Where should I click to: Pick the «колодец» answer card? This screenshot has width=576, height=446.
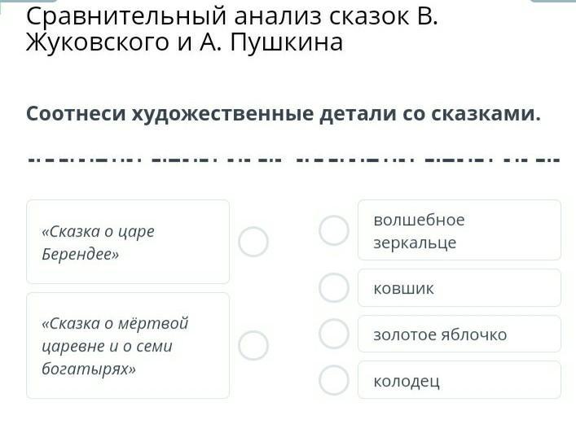tap(459, 380)
